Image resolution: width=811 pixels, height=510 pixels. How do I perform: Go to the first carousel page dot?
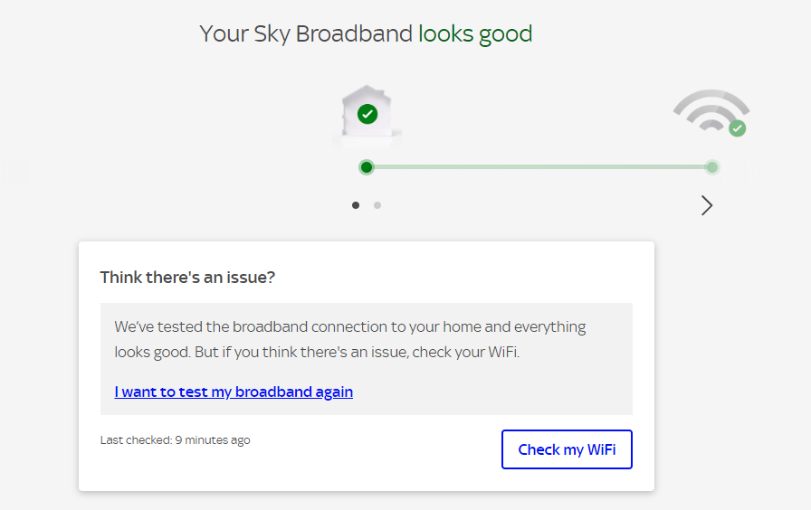coord(356,205)
